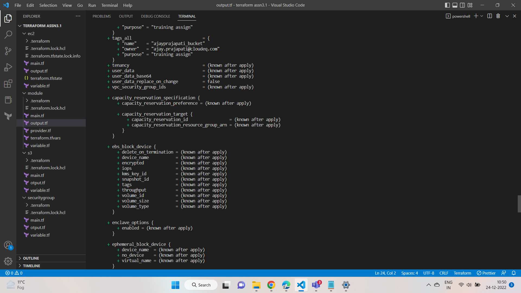Select output.tf in the module folder

[x=51, y=123]
